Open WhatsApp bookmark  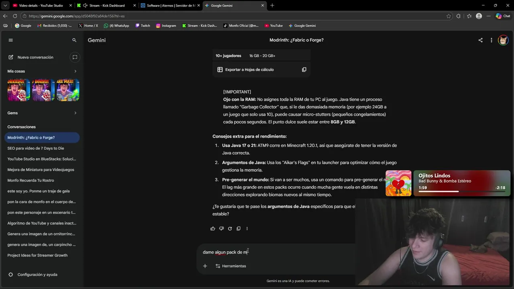point(116,26)
